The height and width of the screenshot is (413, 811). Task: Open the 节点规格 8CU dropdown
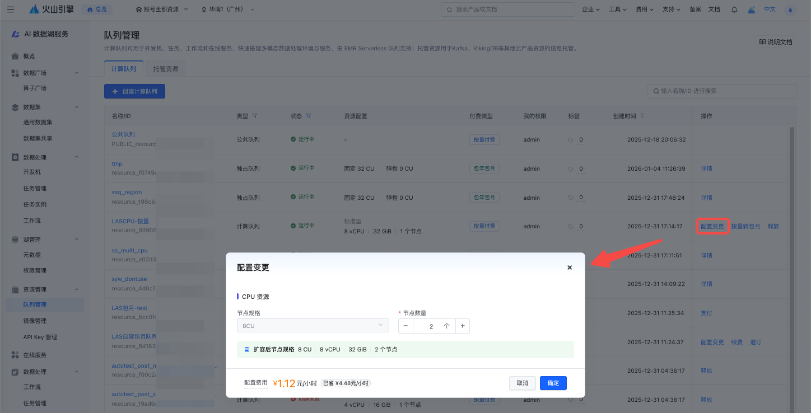pyautogui.click(x=313, y=325)
